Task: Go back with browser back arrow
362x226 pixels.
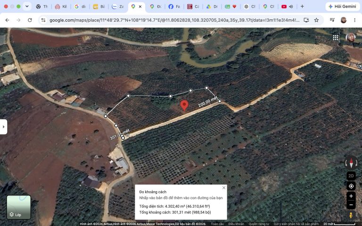Action: [7, 20]
